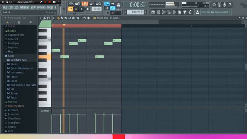Click the tempo 90 field
Viewport: 247px width, 139px height.
(96, 9)
